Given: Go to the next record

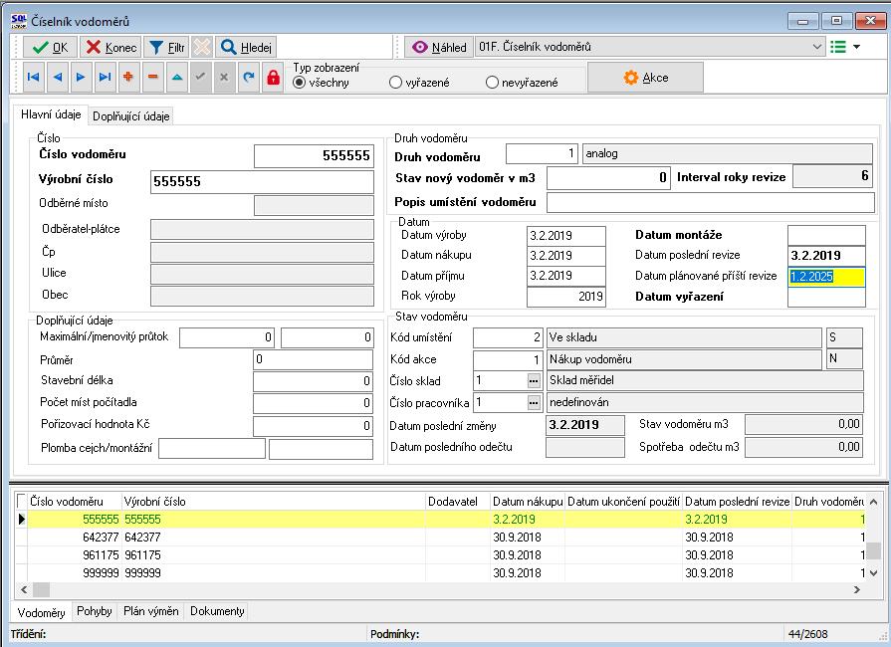Looking at the screenshot, I should 81,78.
